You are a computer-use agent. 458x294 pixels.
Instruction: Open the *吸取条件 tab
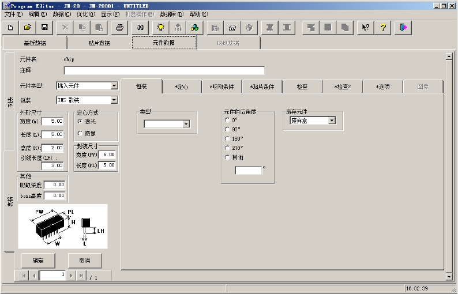[x=222, y=86]
